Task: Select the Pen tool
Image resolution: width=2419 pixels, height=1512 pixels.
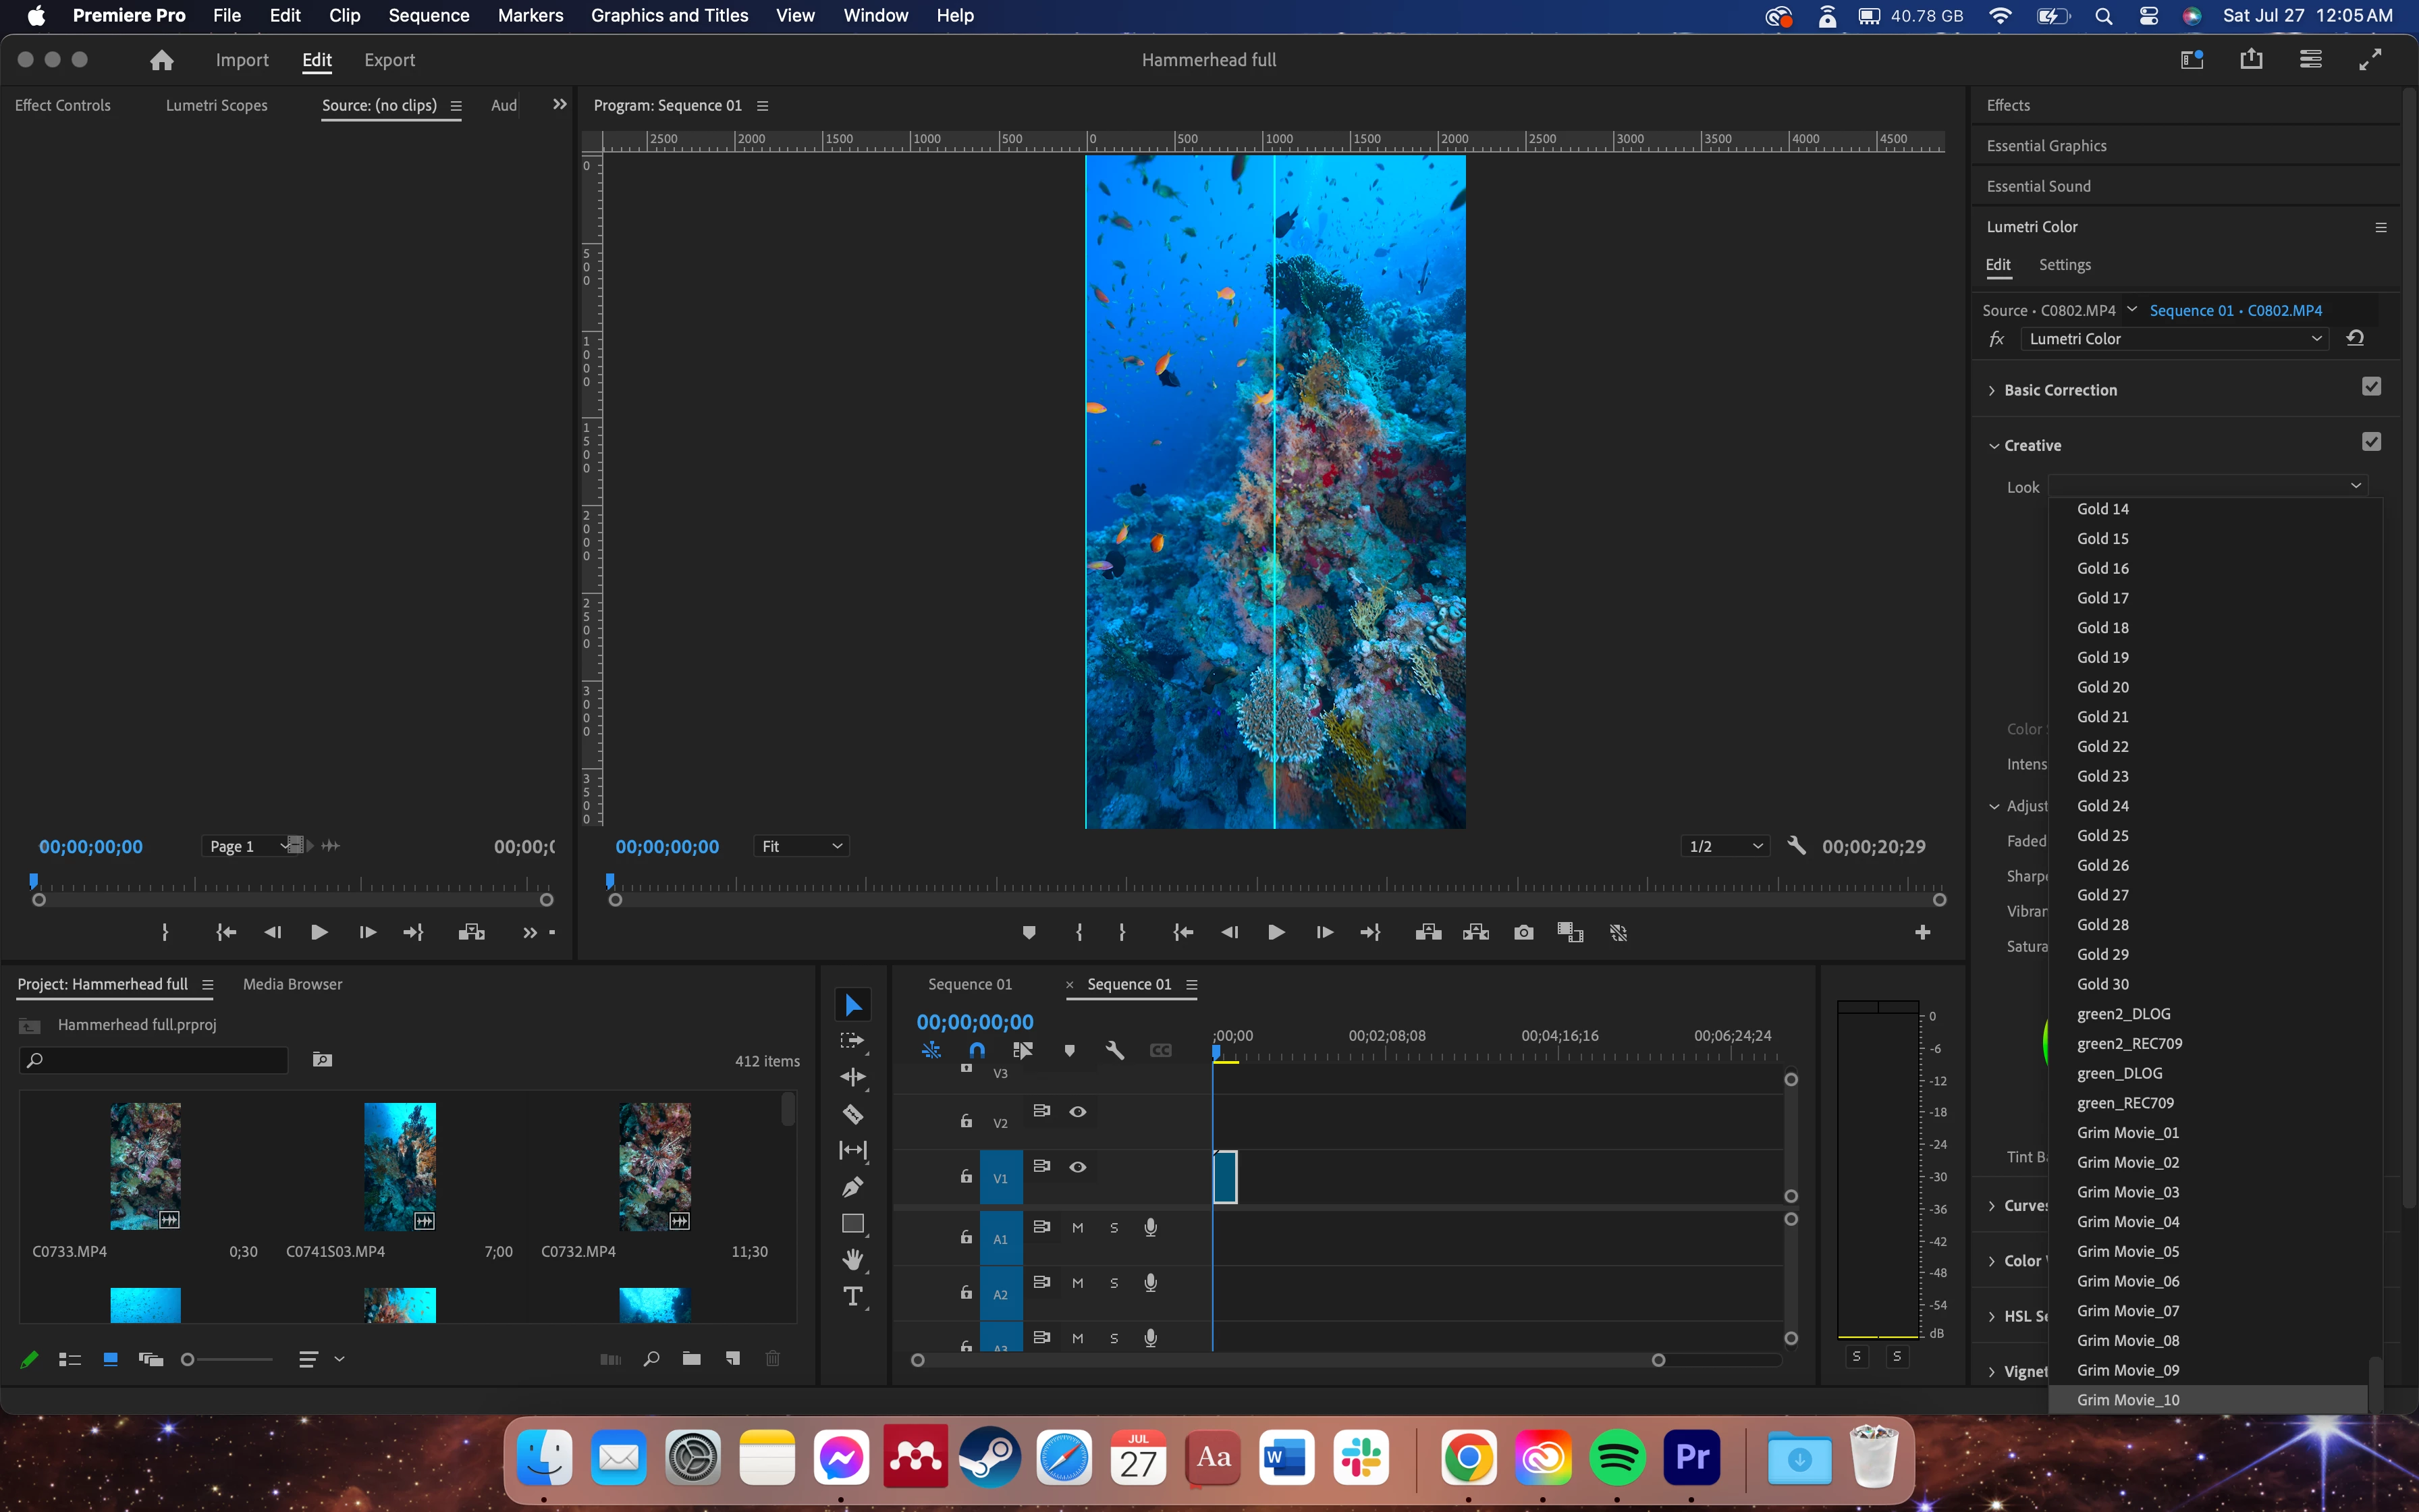Action: coord(852,1187)
